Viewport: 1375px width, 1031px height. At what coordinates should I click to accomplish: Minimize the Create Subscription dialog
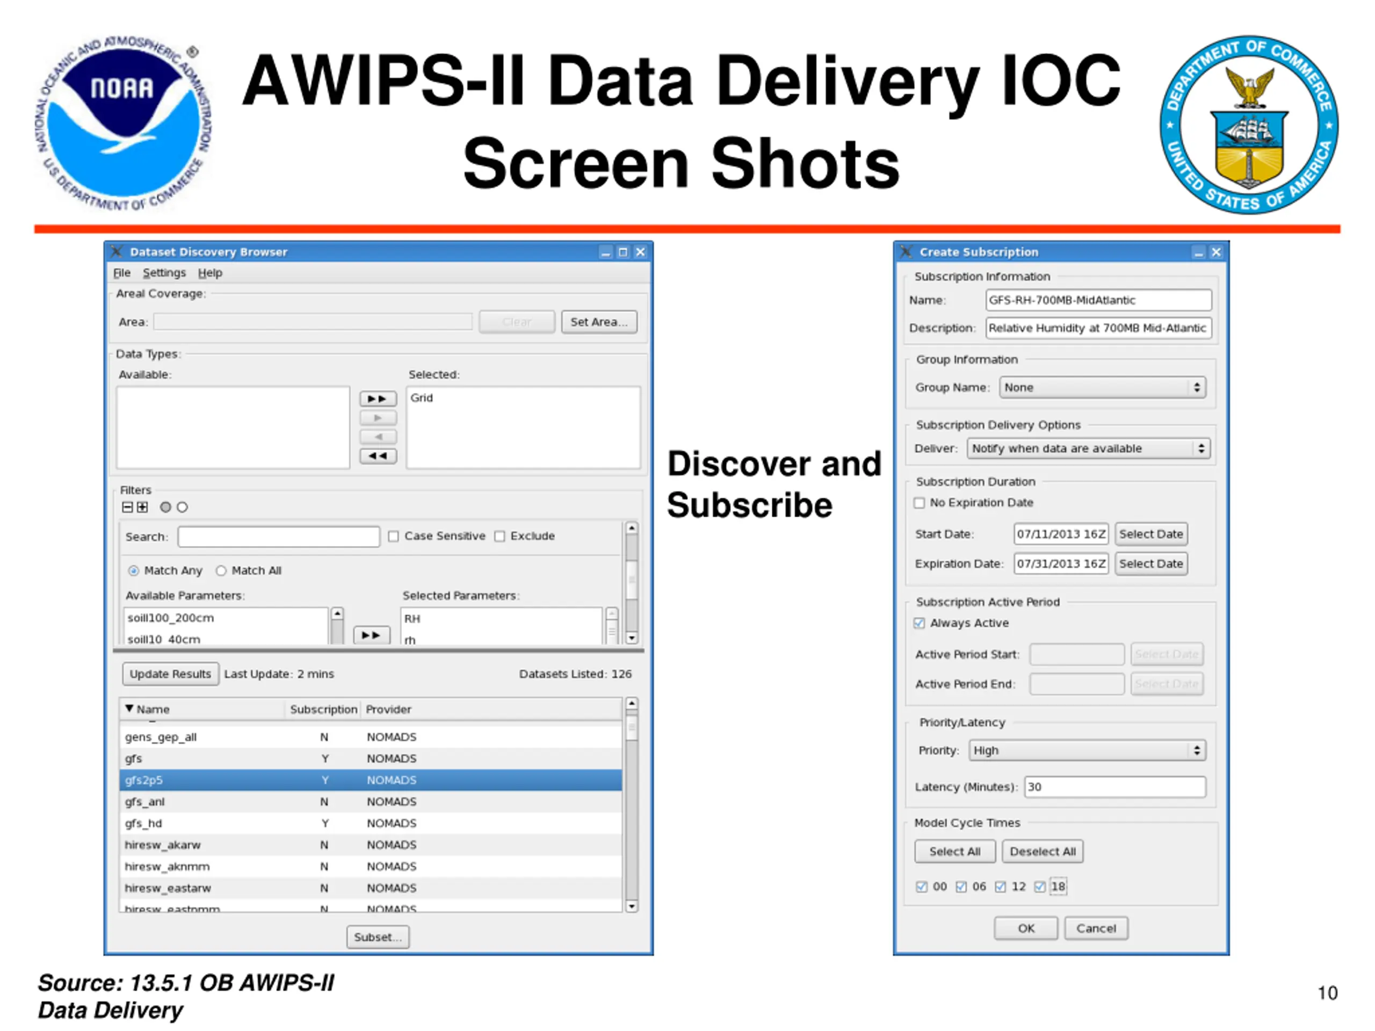pyautogui.click(x=1199, y=252)
